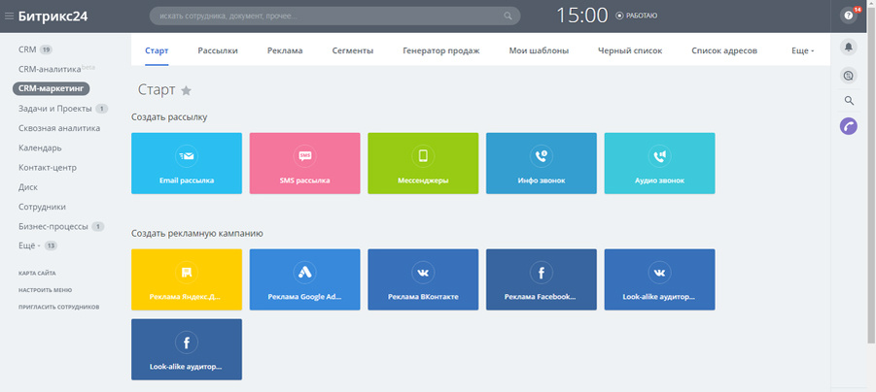Click the КАРТА САЙТА link
876x392 pixels.
pos(37,274)
